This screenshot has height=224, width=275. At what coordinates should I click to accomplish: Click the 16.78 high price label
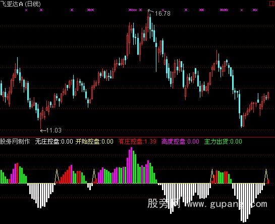(x=162, y=14)
